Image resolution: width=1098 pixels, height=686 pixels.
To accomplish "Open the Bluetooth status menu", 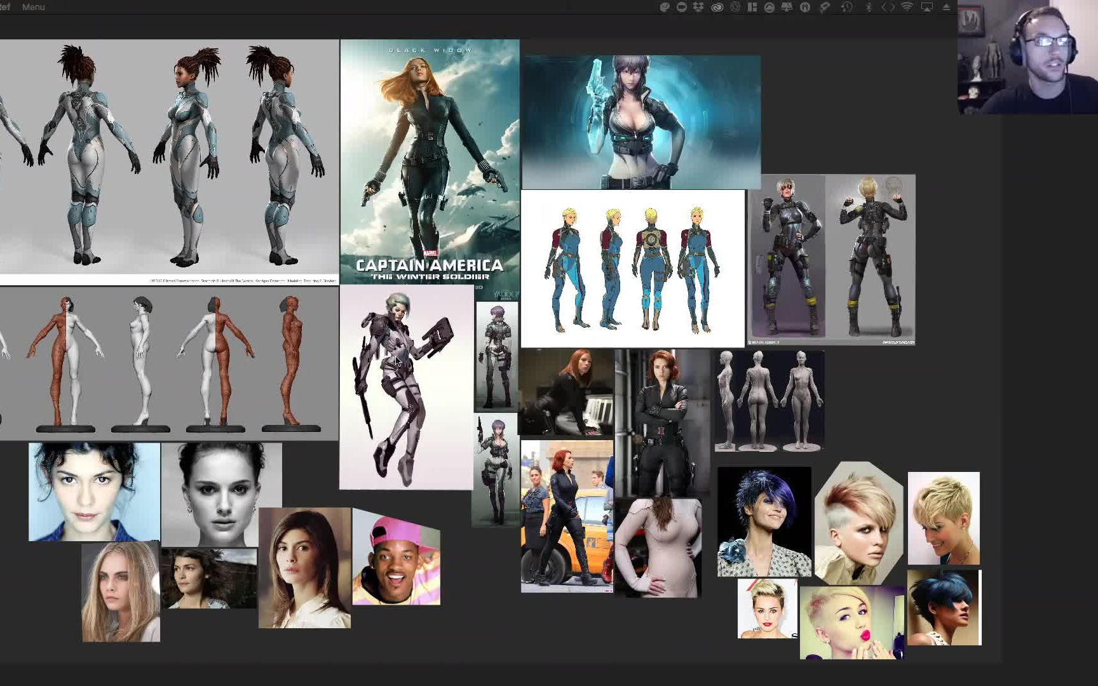I will pyautogui.click(x=869, y=7).
